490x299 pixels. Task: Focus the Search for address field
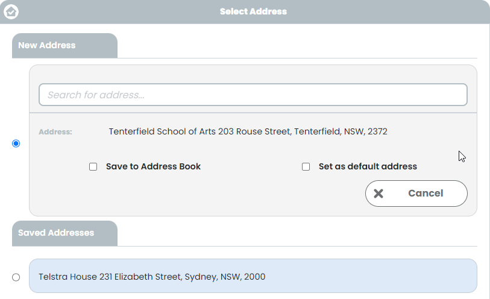point(253,95)
